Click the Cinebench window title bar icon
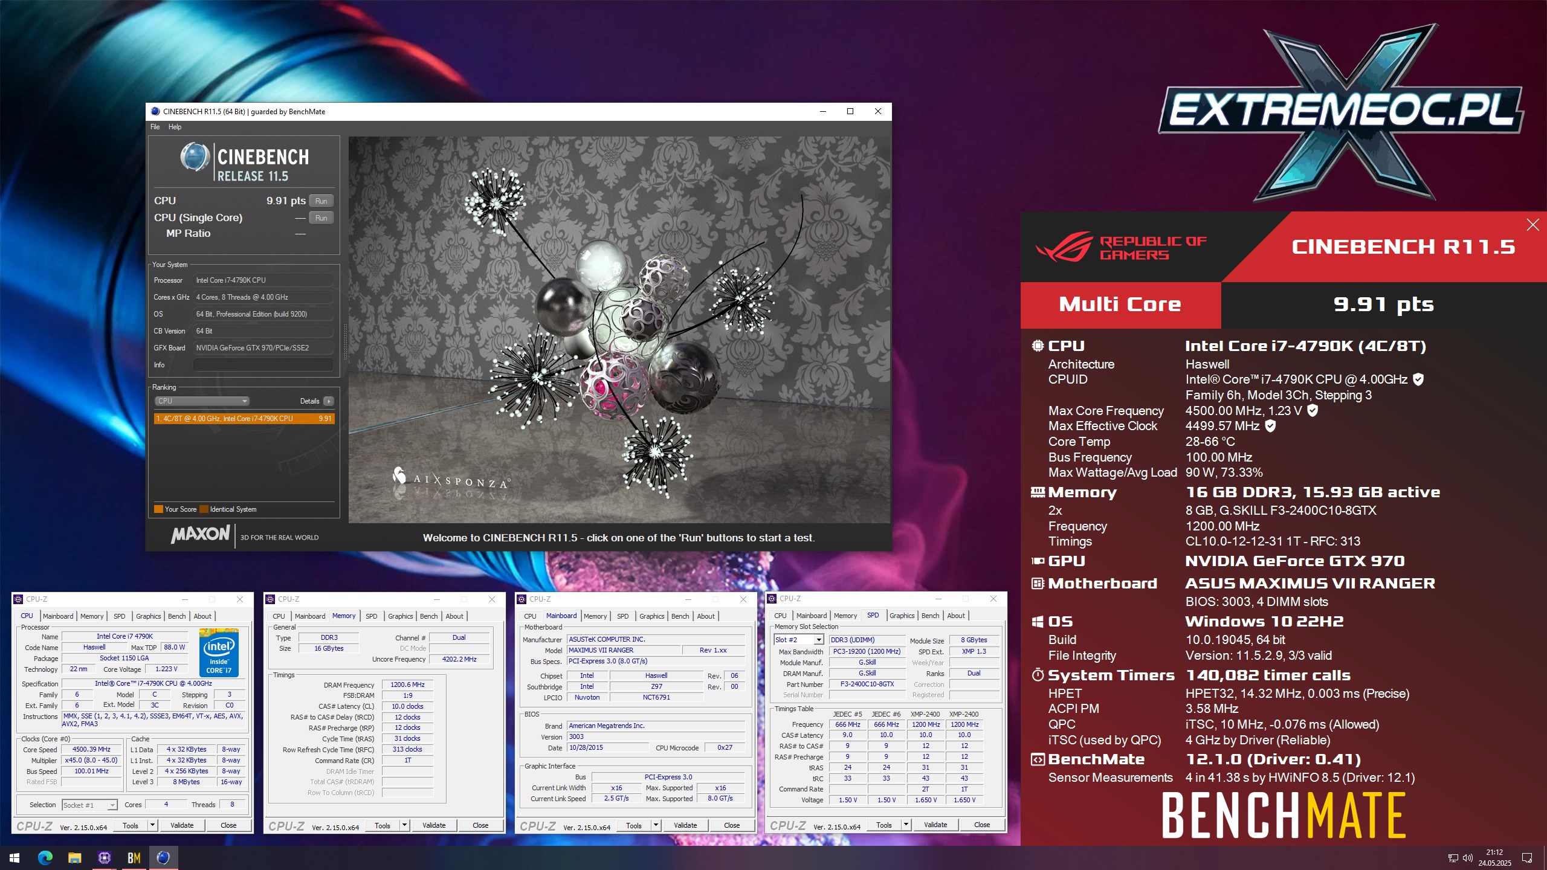The width and height of the screenshot is (1547, 870). click(x=155, y=111)
